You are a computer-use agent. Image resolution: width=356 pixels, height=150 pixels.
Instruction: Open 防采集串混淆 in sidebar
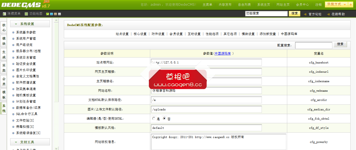26,89
